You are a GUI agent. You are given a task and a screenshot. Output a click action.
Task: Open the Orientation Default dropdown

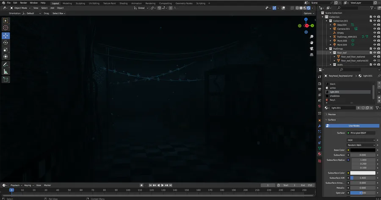click(32, 14)
